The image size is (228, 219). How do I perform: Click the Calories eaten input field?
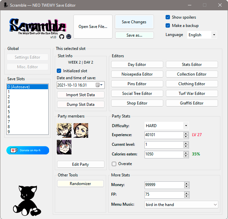pos(164,154)
